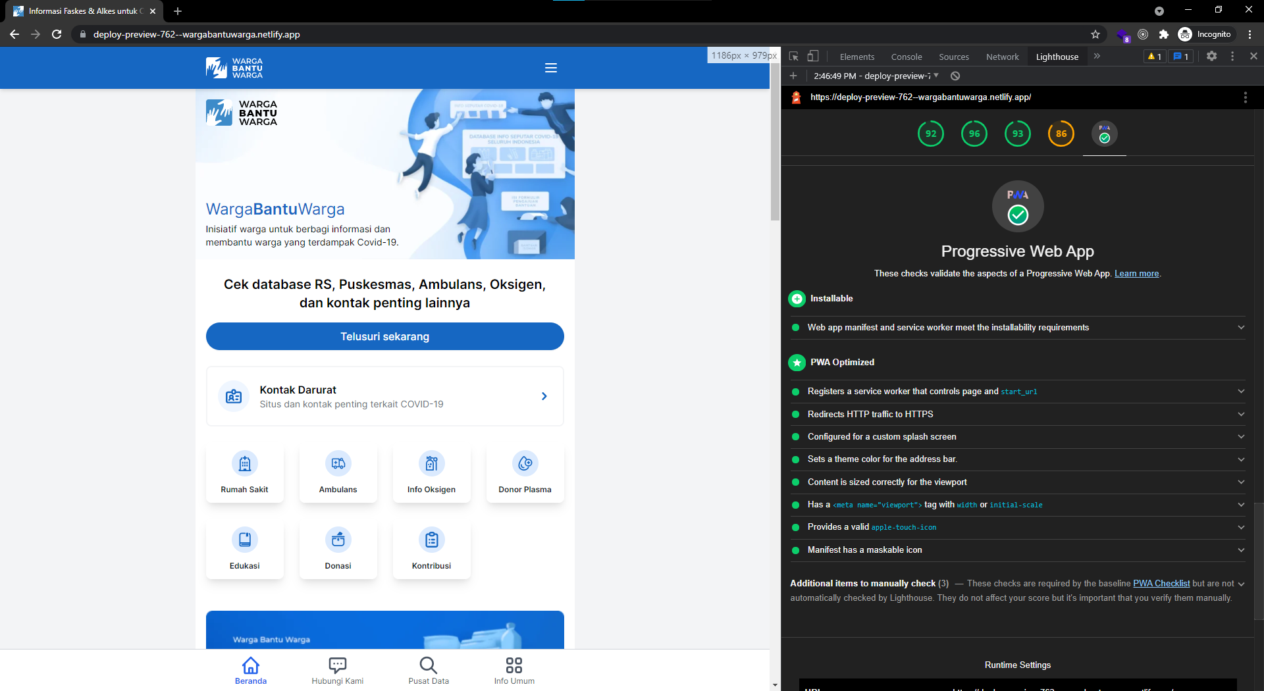The width and height of the screenshot is (1264, 691).
Task: Open Info Umum in bottom navigation
Action: pos(514,671)
